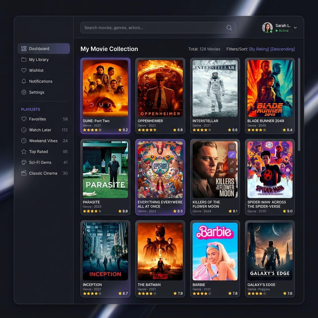
Task: Switch to the Dashboard section
Action: coord(39,48)
